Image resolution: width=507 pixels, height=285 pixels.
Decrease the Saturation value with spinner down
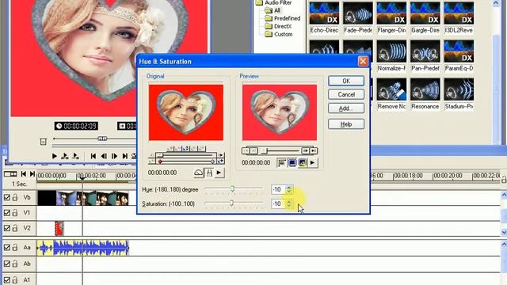288,206
